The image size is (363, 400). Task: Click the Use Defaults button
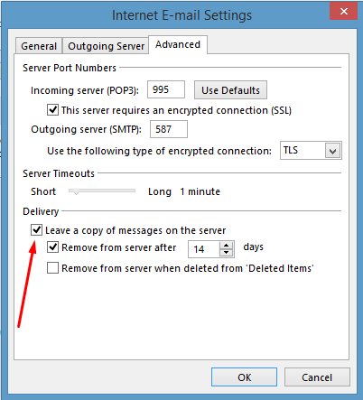tap(230, 90)
